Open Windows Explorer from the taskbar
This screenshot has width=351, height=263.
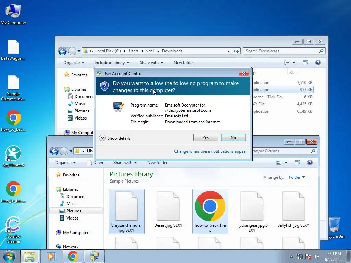coord(29,256)
